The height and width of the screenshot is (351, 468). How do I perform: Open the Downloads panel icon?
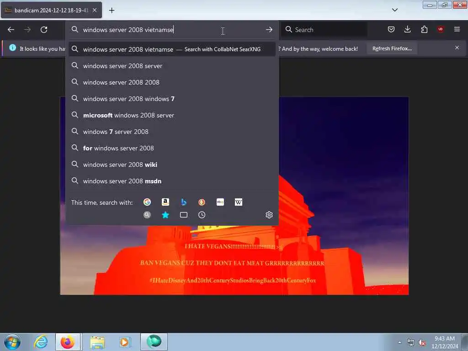pos(407,29)
